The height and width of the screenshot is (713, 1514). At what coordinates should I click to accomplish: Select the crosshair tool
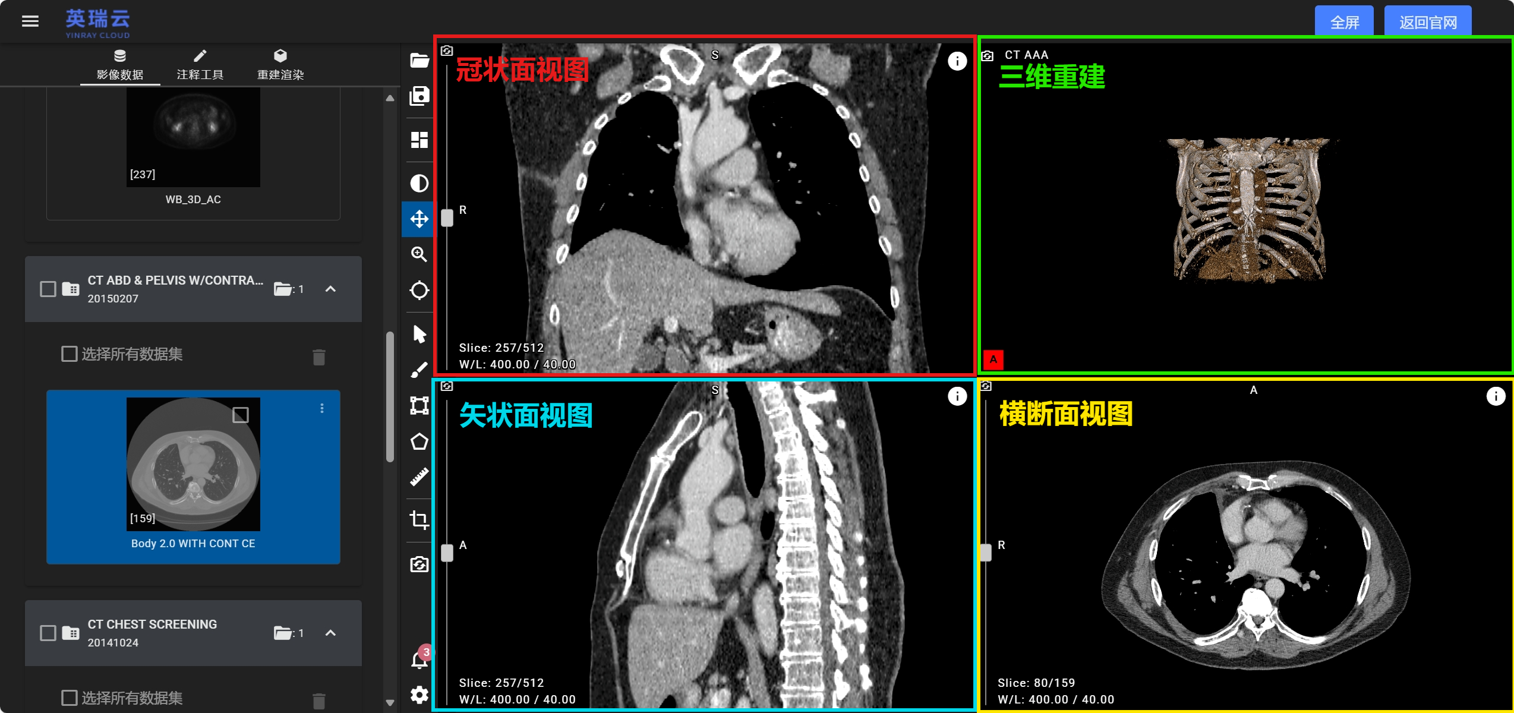pos(419,290)
